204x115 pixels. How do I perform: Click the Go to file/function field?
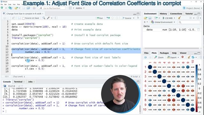[x=52, y=8]
